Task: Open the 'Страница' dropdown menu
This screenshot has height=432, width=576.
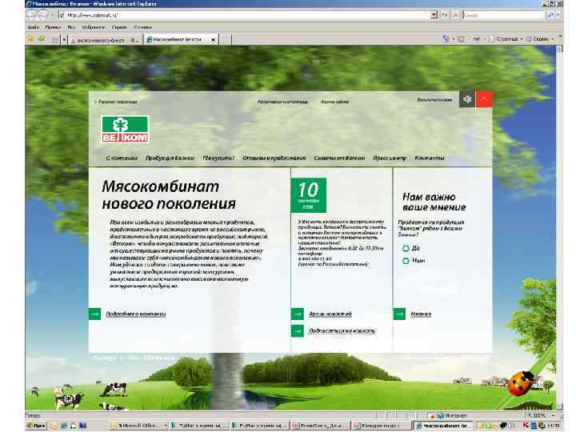Action: 506,38
